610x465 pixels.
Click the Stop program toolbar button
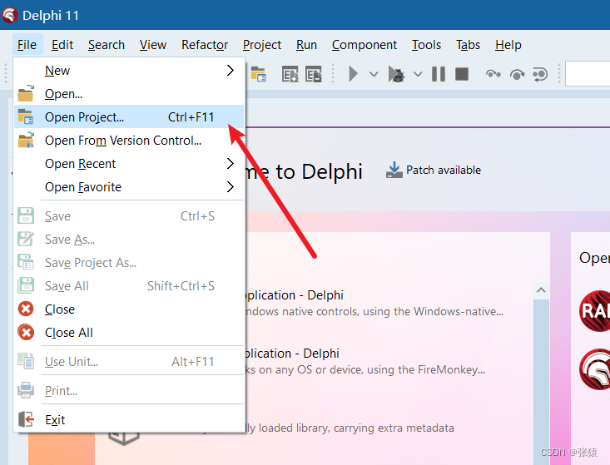(462, 74)
